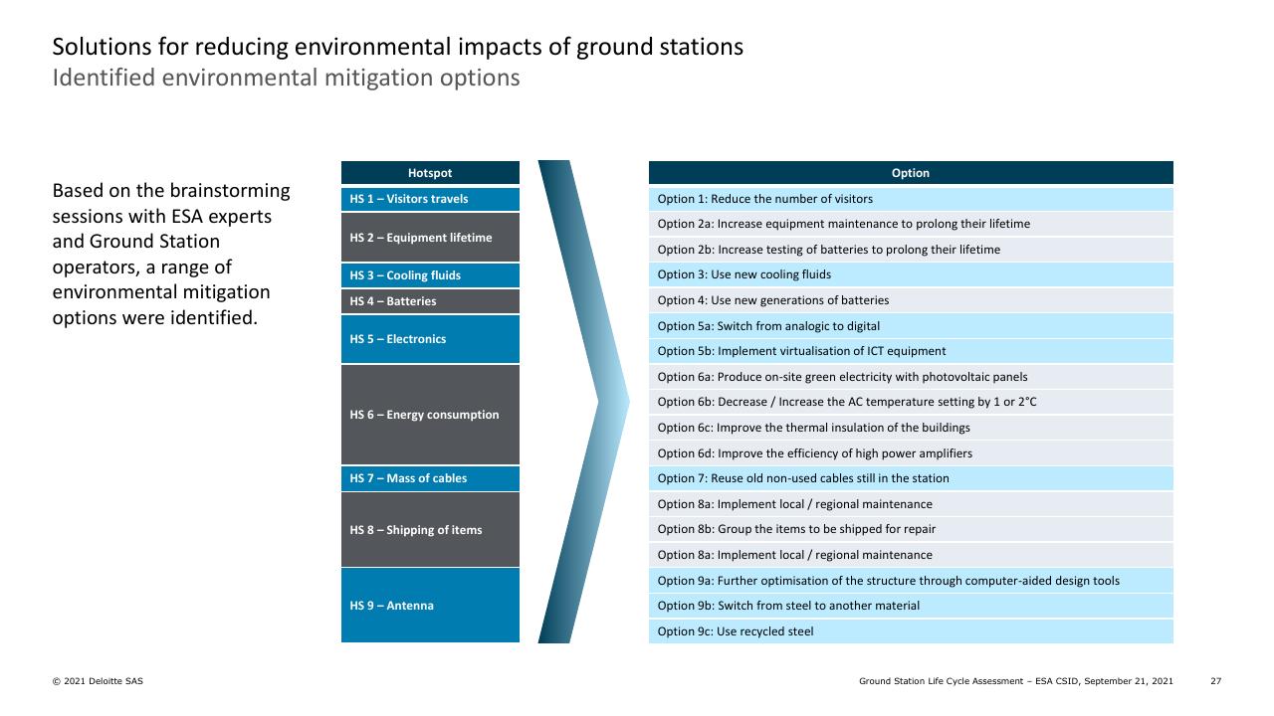Select 'Option 9c: Use recycled steel'
Viewport: 1274px width, 716px height.
[911, 631]
